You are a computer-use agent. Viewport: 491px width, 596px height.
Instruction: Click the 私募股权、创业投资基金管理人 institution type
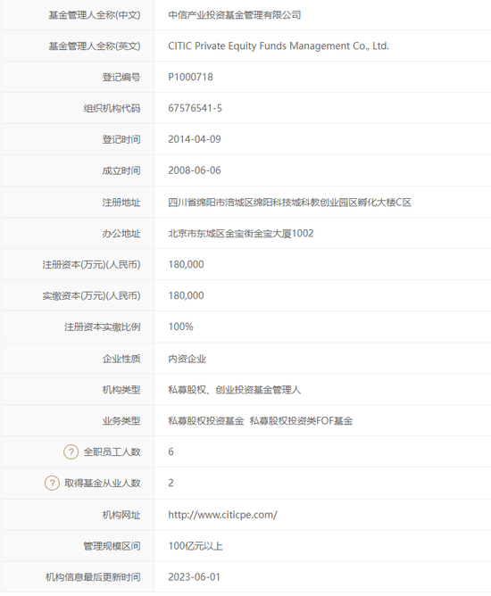[x=234, y=390]
